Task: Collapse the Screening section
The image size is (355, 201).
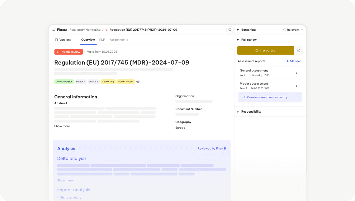Action: click(238, 30)
